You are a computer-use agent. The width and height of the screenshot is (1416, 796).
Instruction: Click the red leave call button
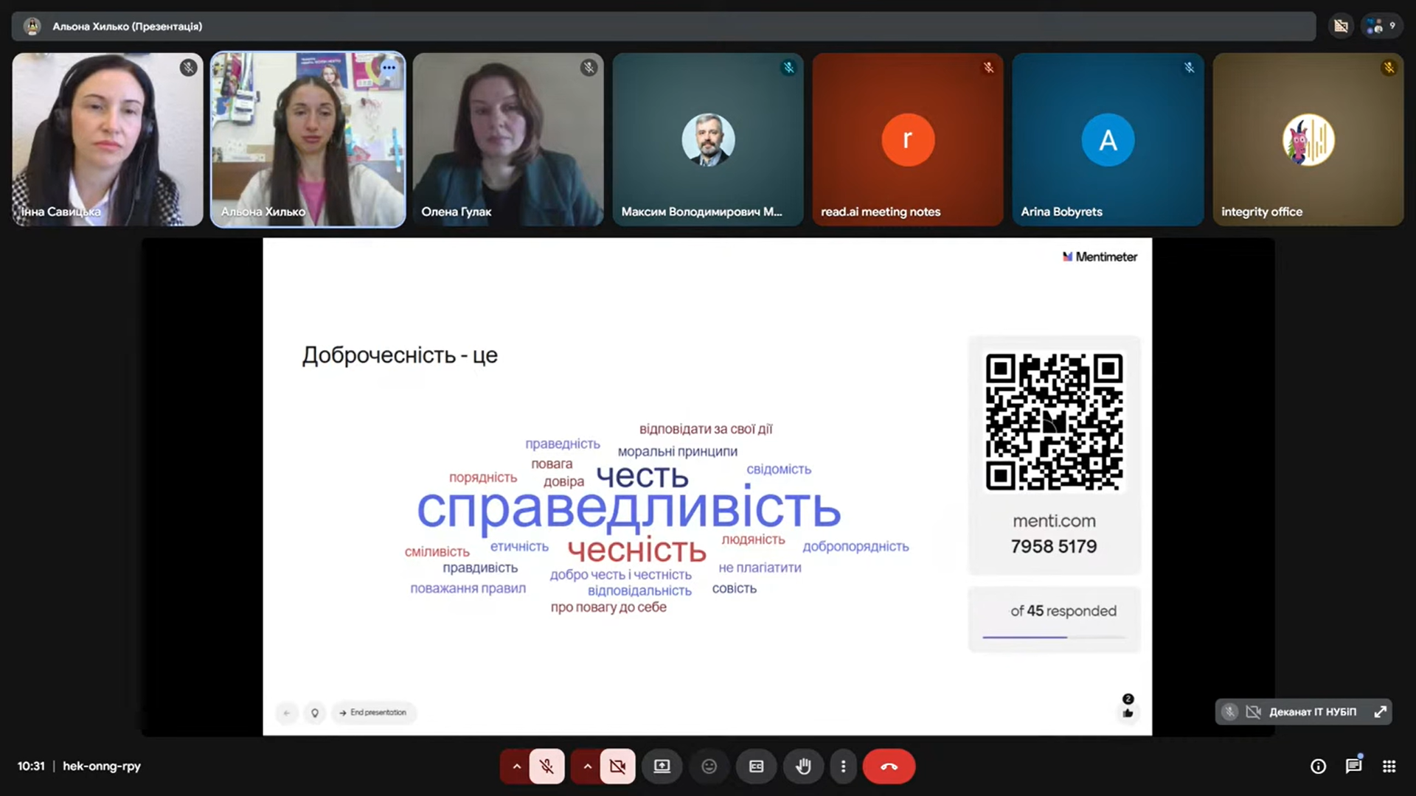pyautogui.click(x=889, y=767)
